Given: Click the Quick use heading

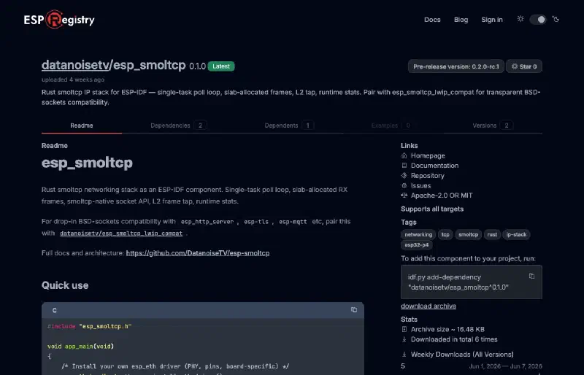Looking at the screenshot, I should click(x=65, y=285).
